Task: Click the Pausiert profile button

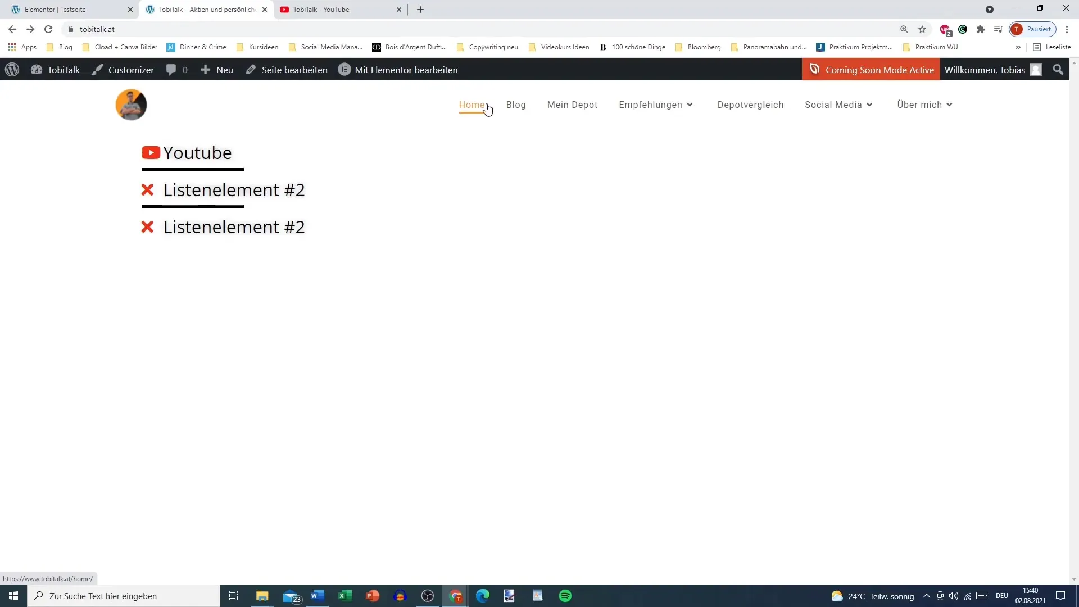Action: pyautogui.click(x=1033, y=29)
